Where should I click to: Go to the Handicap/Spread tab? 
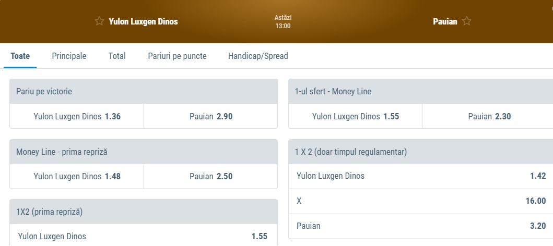pyautogui.click(x=258, y=56)
